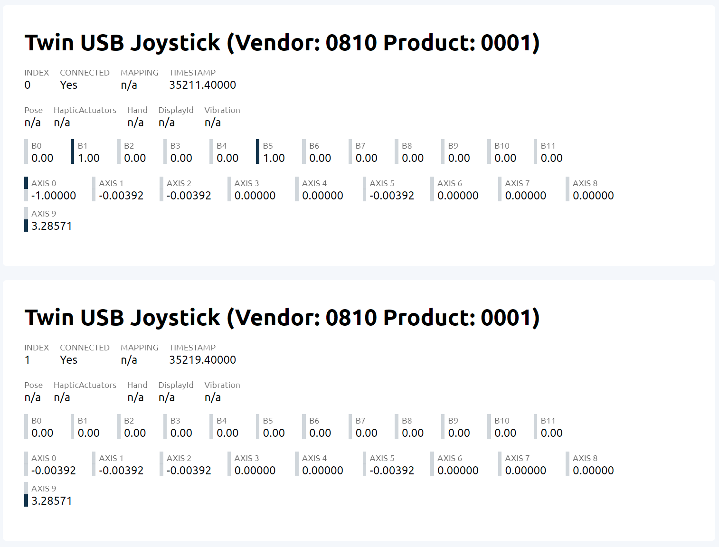This screenshot has width=719, height=547.
Task: Click the timestamp value 35219.40000
Action: (202, 360)
